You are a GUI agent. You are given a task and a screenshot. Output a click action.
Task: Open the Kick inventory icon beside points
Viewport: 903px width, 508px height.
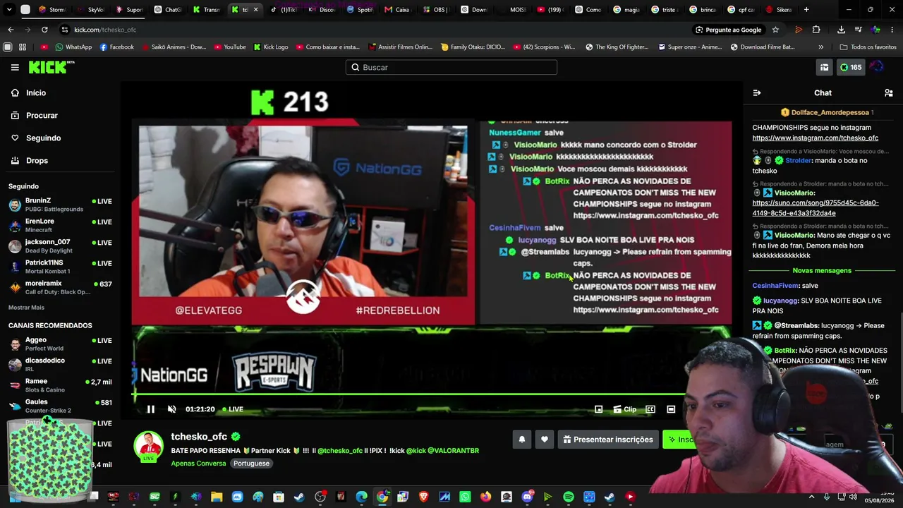[x=824, y=68]
